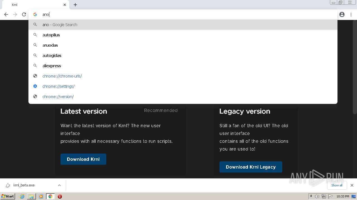This screenshot has height=200, width=357.
Task: Close the Krnl tab
Action: point(65,5)
